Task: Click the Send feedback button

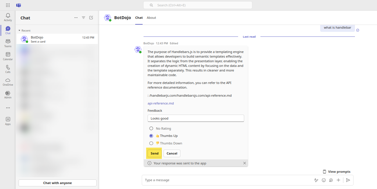Action: pyautogui.click(x=155, y=153)
